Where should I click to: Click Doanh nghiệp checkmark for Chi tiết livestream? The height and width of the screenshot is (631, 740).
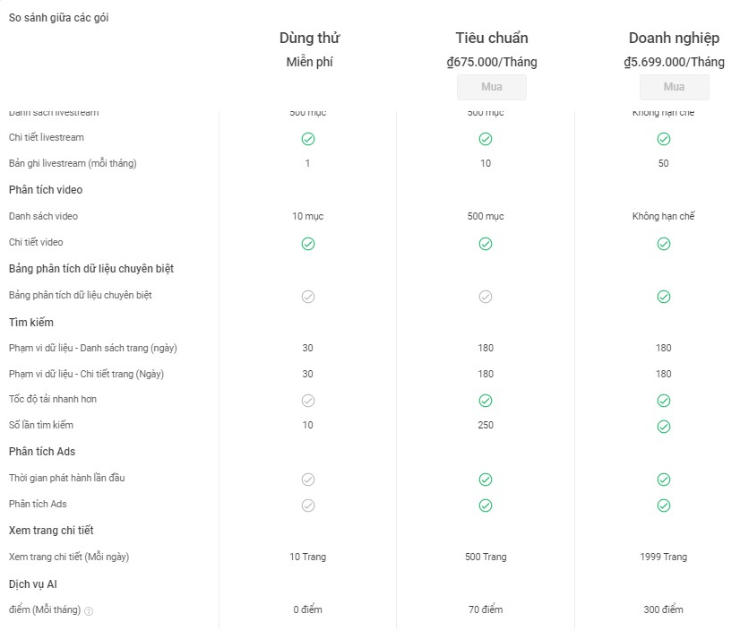click(x=664, y=139)
